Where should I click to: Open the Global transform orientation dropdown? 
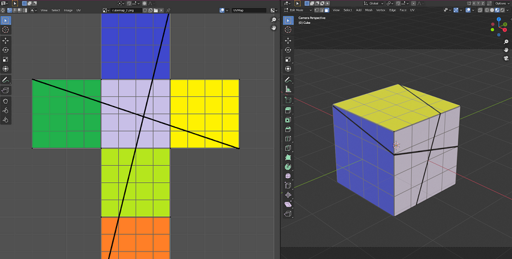coord(374,3)
